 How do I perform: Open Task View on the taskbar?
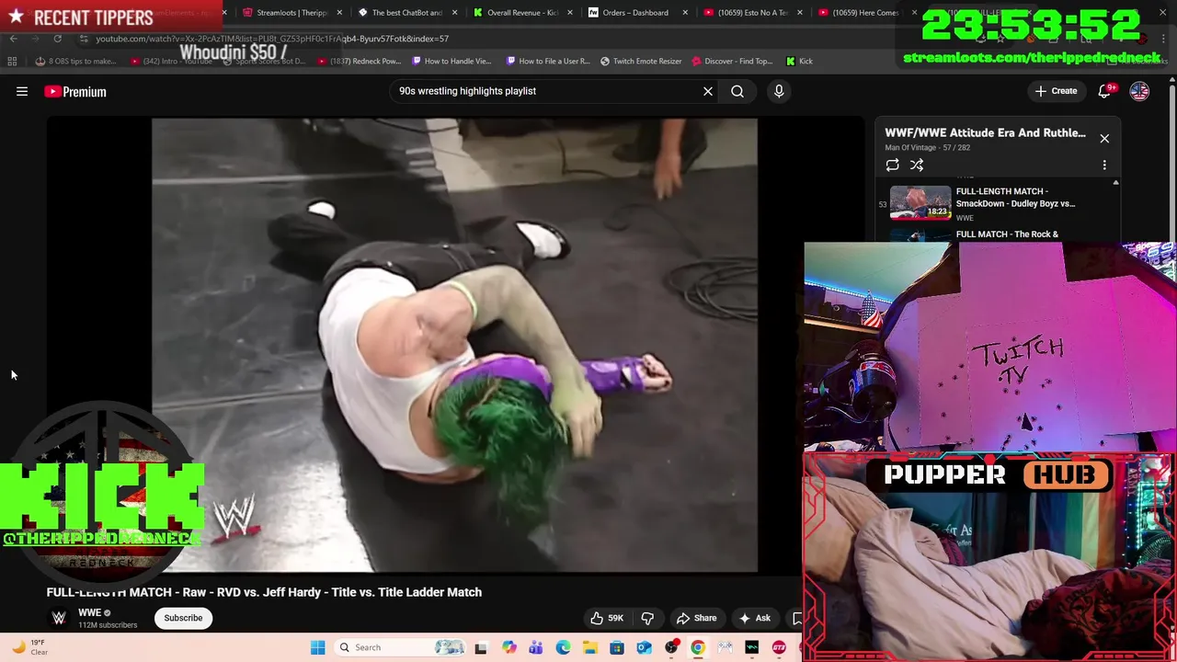pyautogui.click(x=480, y=647)
